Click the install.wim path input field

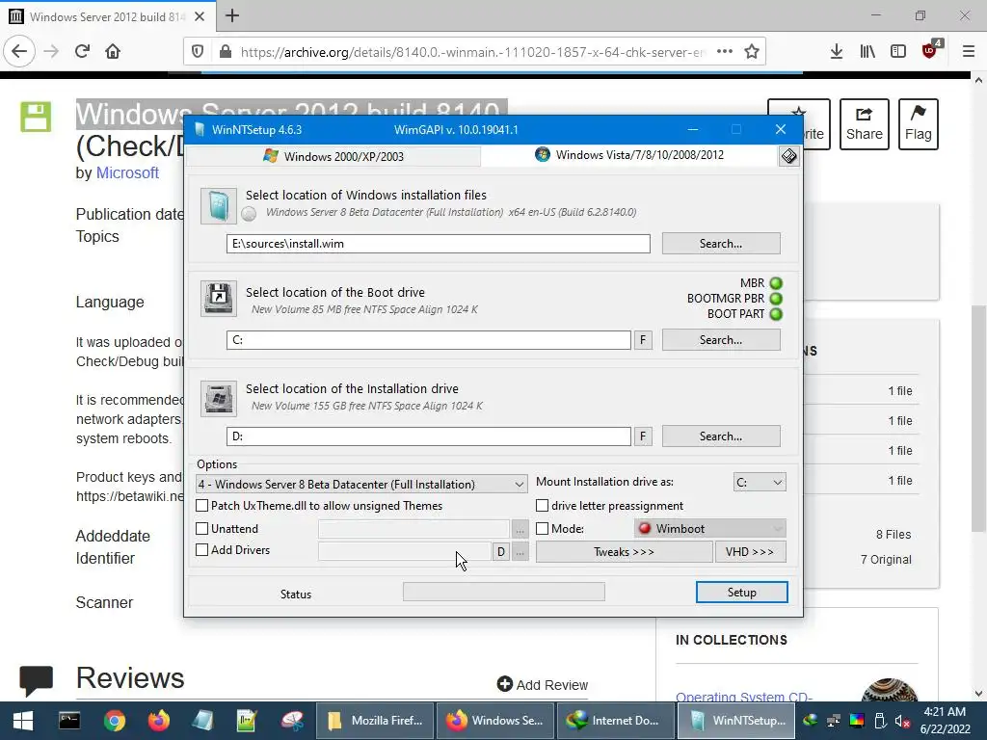439,244
